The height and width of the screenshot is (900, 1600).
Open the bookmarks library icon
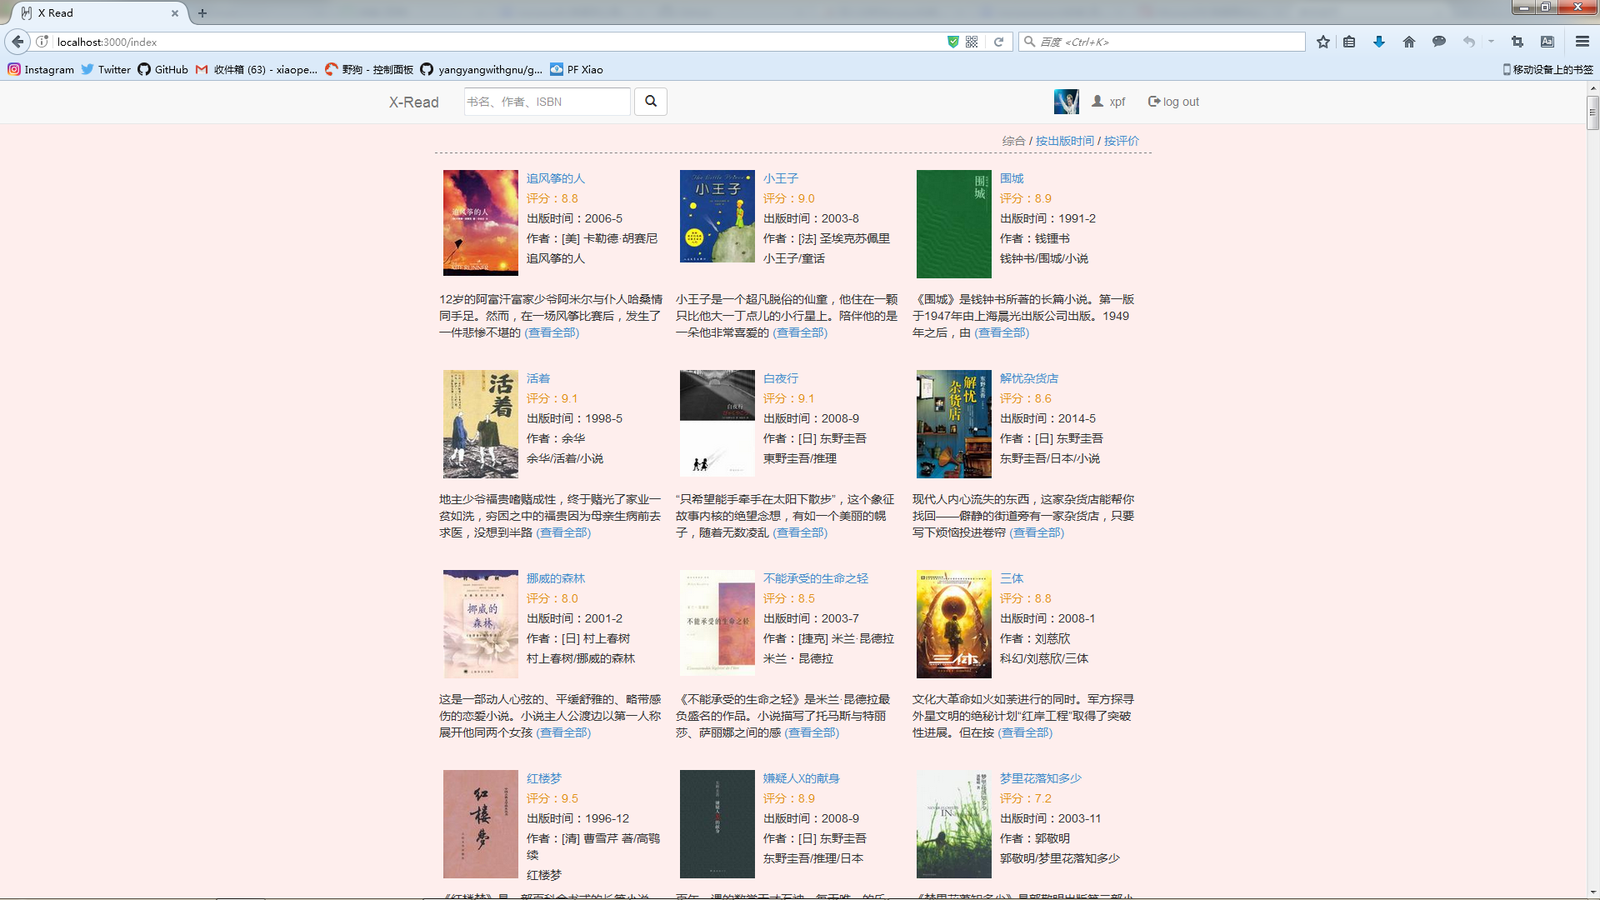pyautogui.click(x=1349, y=42)
